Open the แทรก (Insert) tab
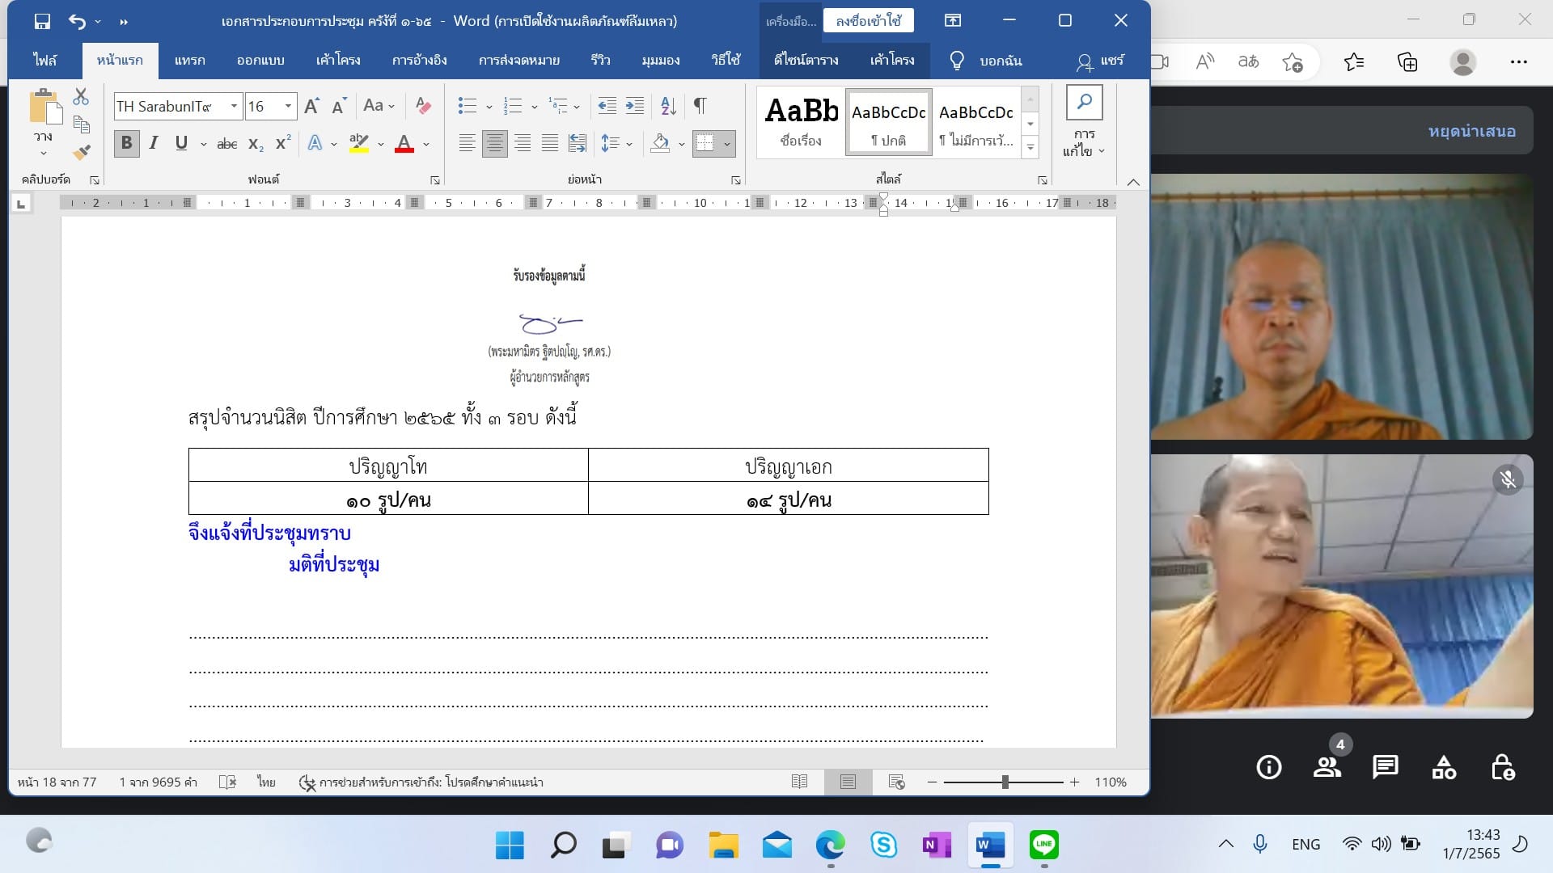The image size is (1553, 873). point(190,61)
